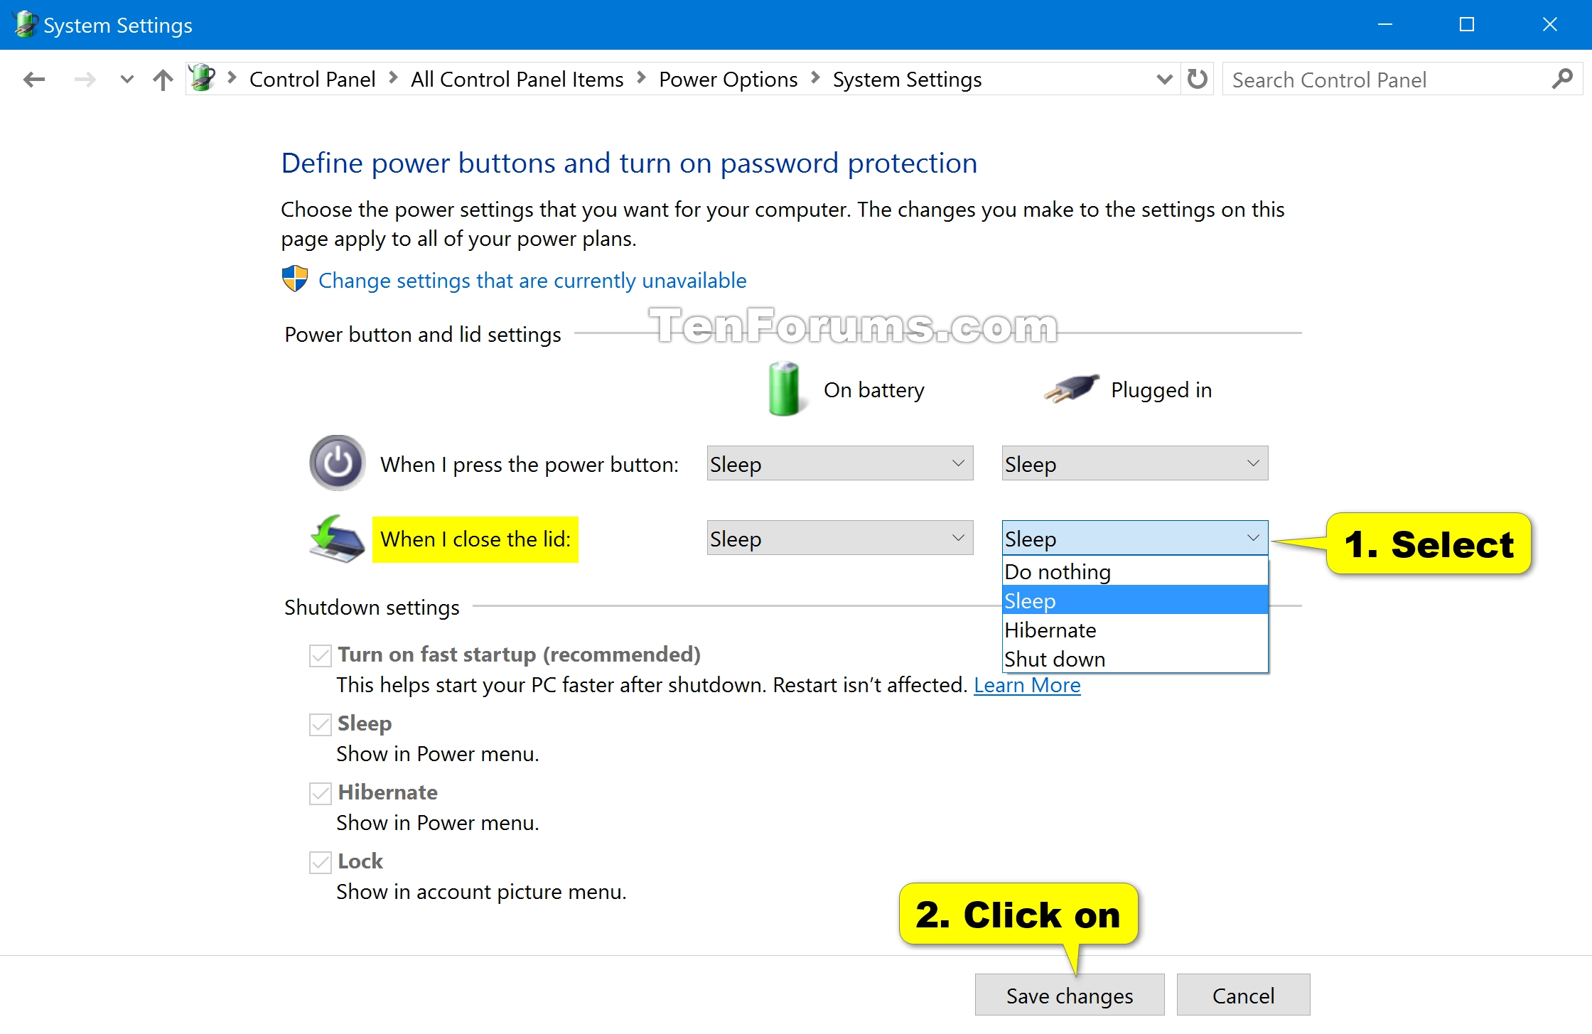Click the power button icon

click(338, 463)
